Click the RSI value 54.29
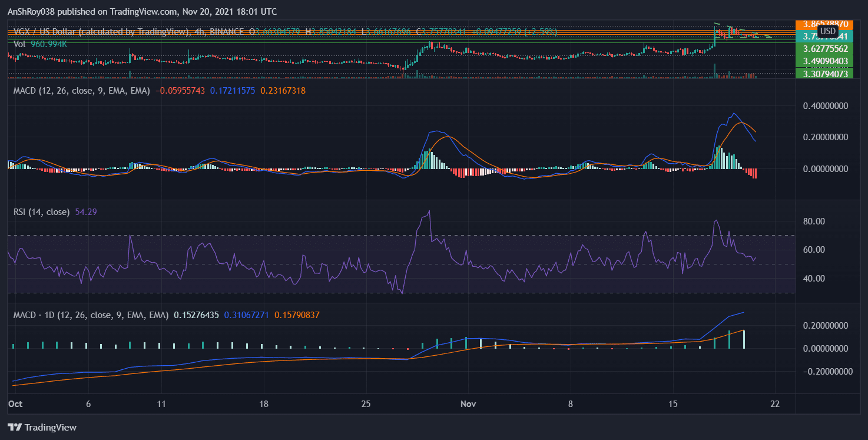Image resolution: width=868 pixels, height=440 pixels. (87, 211)
